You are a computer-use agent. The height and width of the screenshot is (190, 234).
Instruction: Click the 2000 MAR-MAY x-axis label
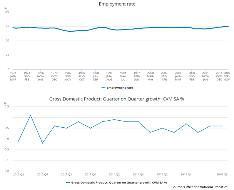(151, 76)
